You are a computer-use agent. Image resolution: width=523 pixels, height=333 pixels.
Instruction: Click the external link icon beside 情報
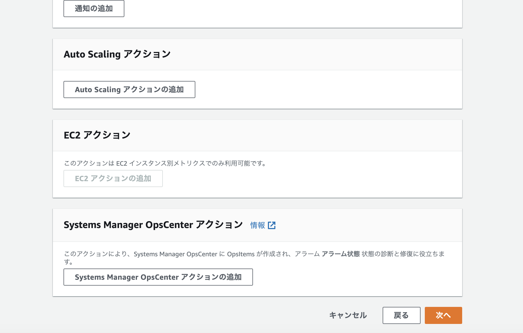[272, 225]
